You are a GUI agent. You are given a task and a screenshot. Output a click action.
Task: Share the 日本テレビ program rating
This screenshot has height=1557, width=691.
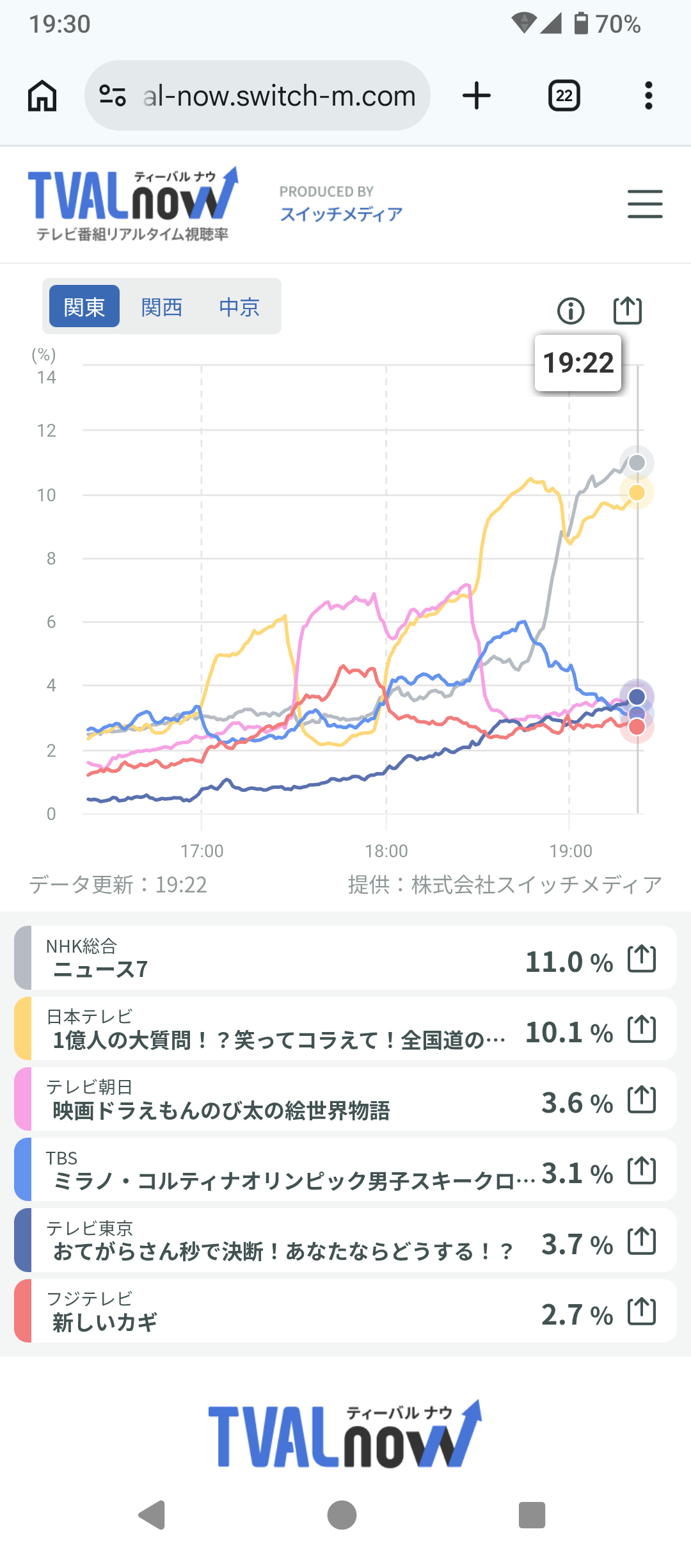[x=642, y=1029]
